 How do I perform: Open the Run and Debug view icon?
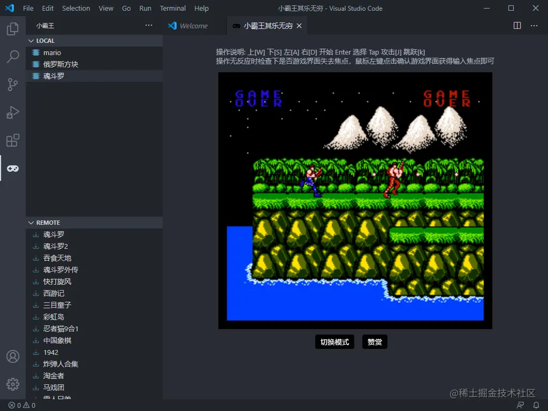[13, 112]
